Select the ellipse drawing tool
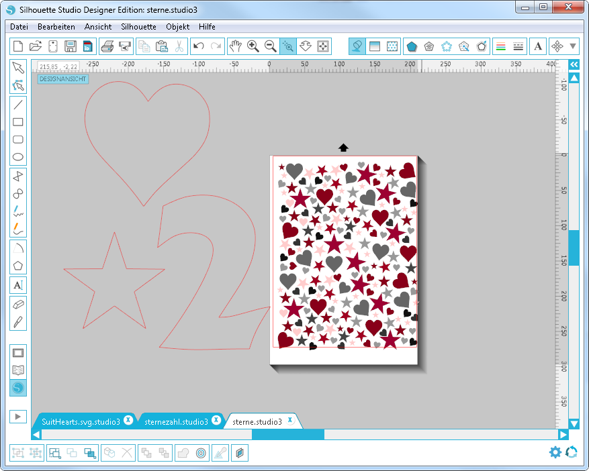The width and height of the screenshot is (589, 471). click(18, 158)
